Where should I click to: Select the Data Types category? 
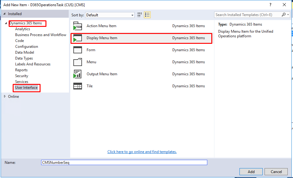[x=24, y=58]
